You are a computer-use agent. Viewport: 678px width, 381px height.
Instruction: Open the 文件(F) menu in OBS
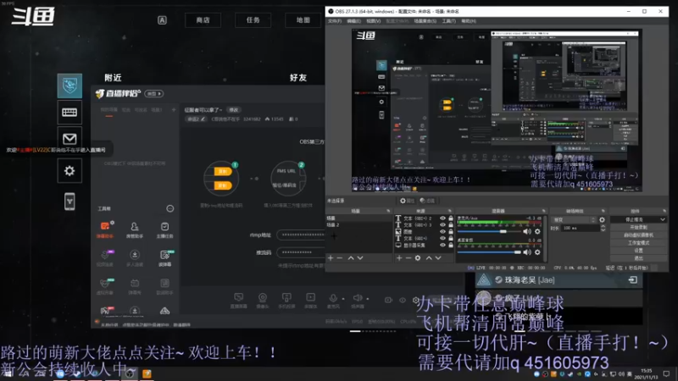[335, 20]
